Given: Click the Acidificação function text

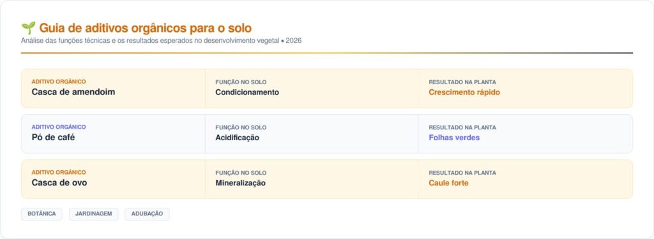Looking at the screenshot, I should 237,138.
